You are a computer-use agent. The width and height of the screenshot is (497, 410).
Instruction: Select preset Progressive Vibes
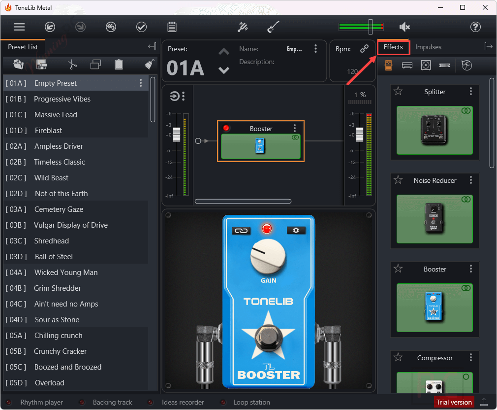pyautogui.click(x=76, y=99)
